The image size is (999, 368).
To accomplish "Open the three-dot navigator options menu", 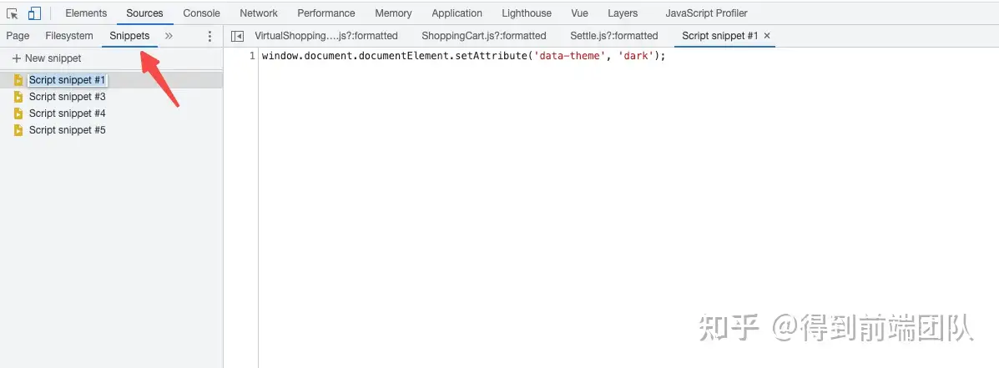I will 209,36.
